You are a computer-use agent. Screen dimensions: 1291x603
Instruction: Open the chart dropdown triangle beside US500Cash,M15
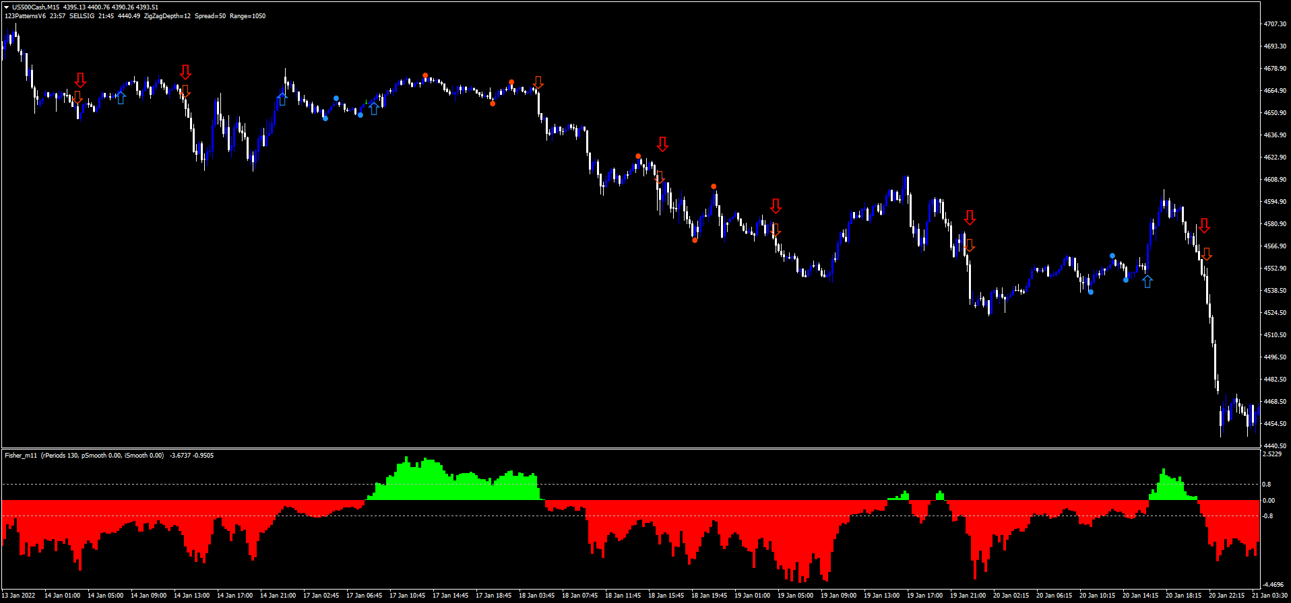[x=6, y=7]
